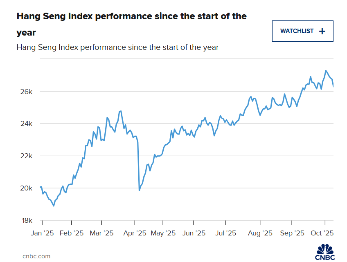Select the Feb '25 x-axis label
The width and height of the screenshot is (347, 262).
click(72, 233)
